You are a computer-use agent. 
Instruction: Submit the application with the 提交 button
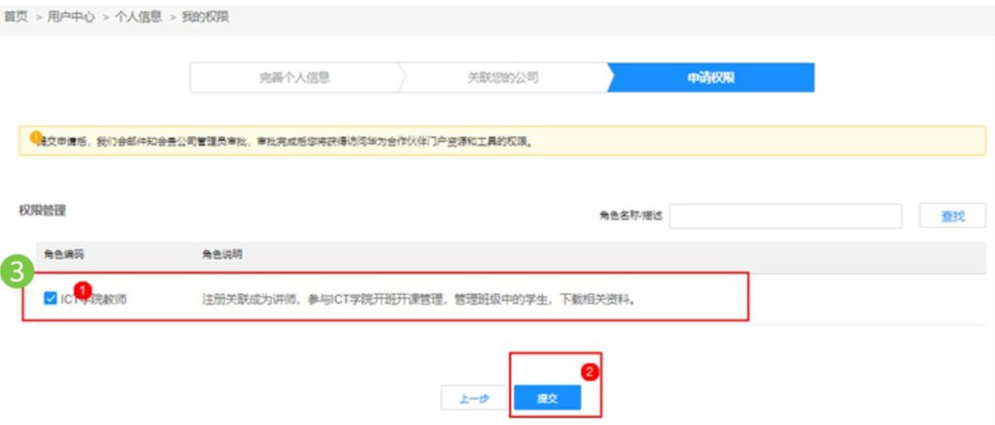pos(547,398)
